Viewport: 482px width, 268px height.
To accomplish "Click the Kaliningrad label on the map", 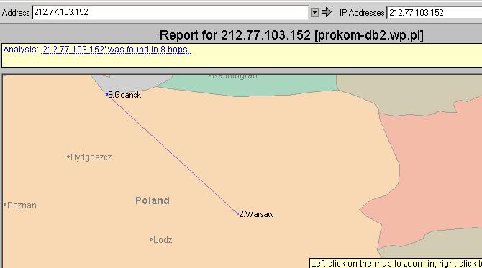I will (x=235, y=76).
